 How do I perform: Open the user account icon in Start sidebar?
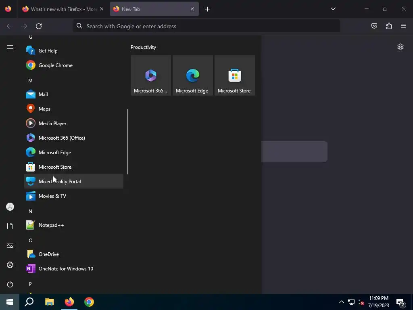click(10, 207)
